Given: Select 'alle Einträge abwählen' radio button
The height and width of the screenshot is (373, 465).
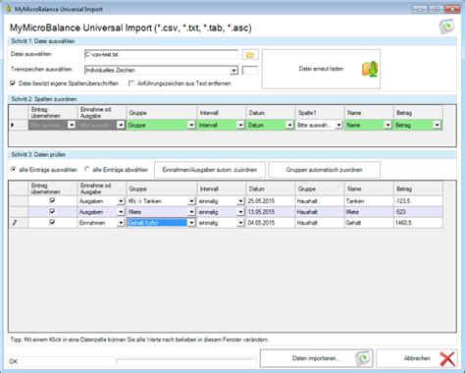Looking at the screenshot, I should tap(87, 170).
